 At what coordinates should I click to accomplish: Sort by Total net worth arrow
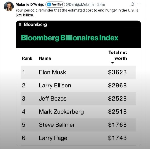point(112,63)
